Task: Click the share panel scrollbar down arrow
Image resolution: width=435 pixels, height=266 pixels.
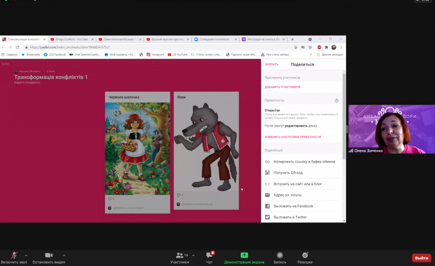Action: pyautogui.click(x=344, y=221)
